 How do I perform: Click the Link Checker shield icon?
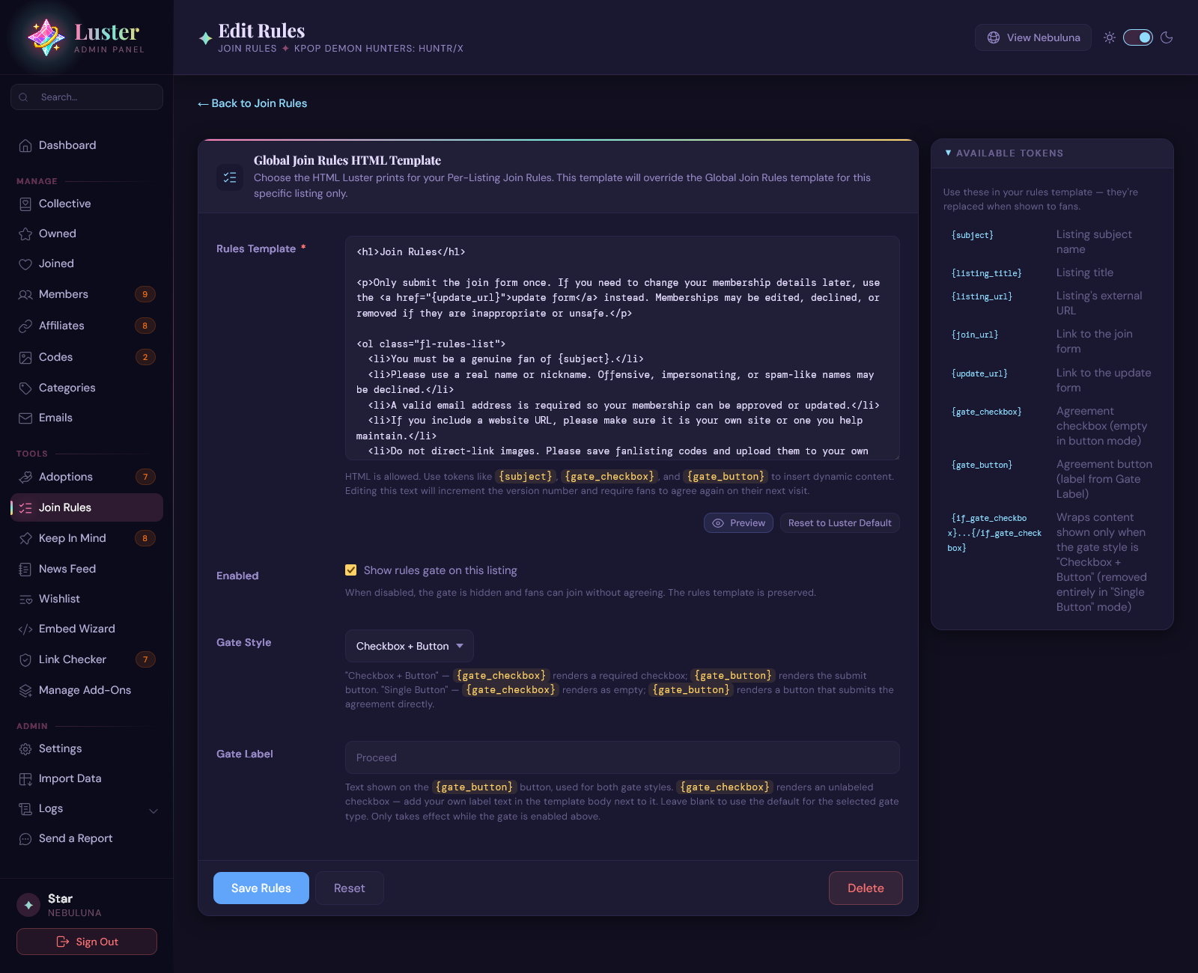pyautogui.click(x=25, y=659)
